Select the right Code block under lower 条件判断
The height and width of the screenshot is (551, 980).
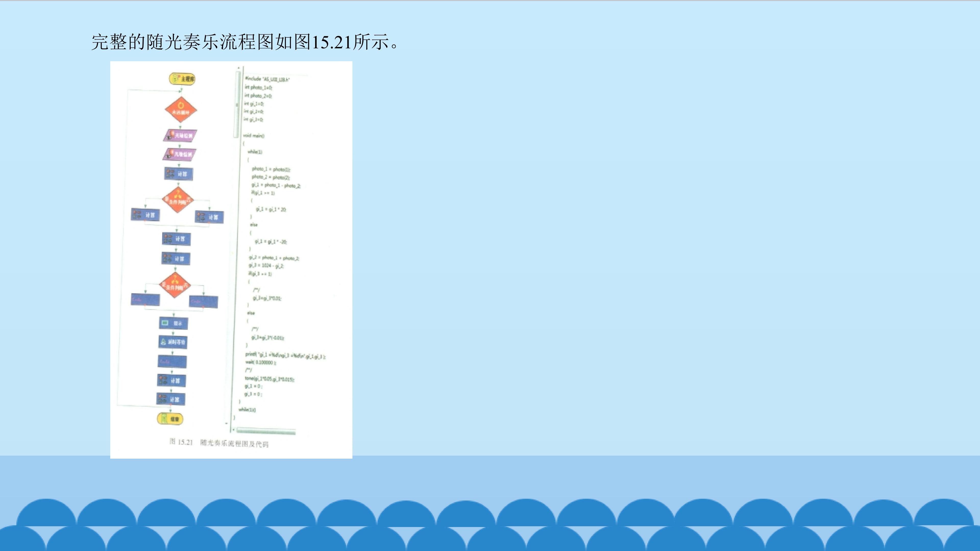204,302
